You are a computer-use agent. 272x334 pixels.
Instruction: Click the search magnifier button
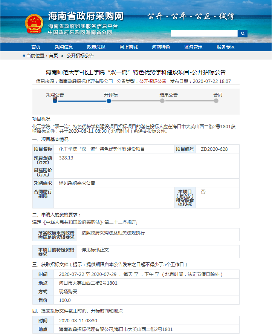[243, 34]
